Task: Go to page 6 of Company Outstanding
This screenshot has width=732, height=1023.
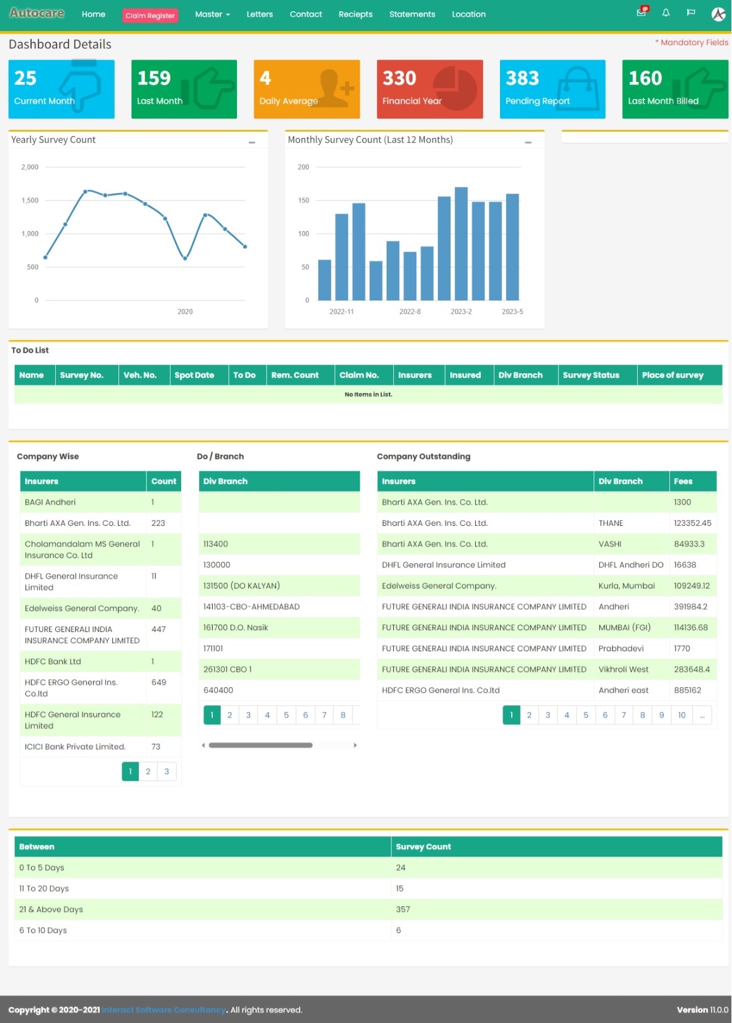Action: point(605,715)
